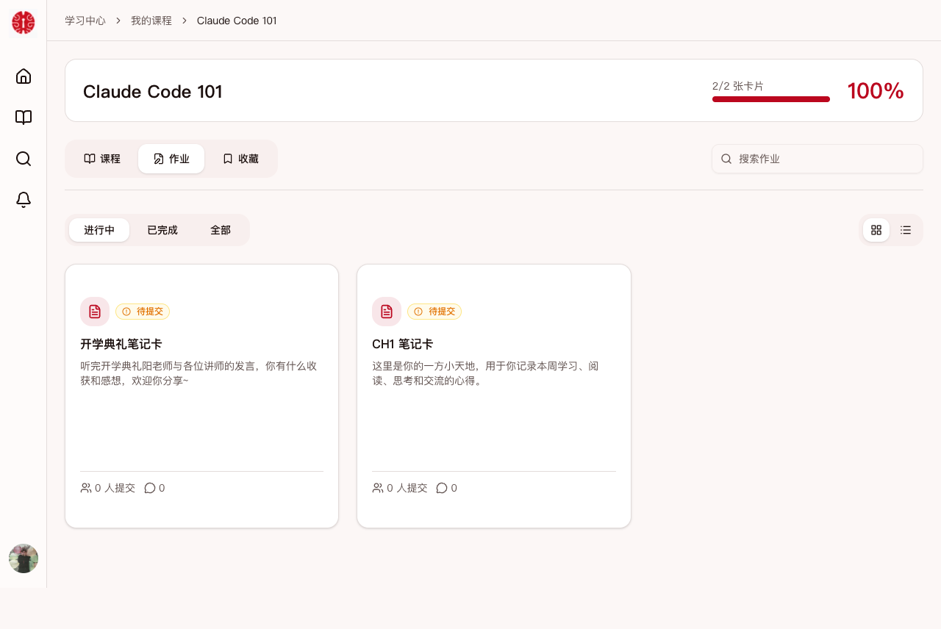Open comments via the speech bubble on CH1 笔记卡
The height and width of the screenshot is (629, 941).
pos(440,487)
